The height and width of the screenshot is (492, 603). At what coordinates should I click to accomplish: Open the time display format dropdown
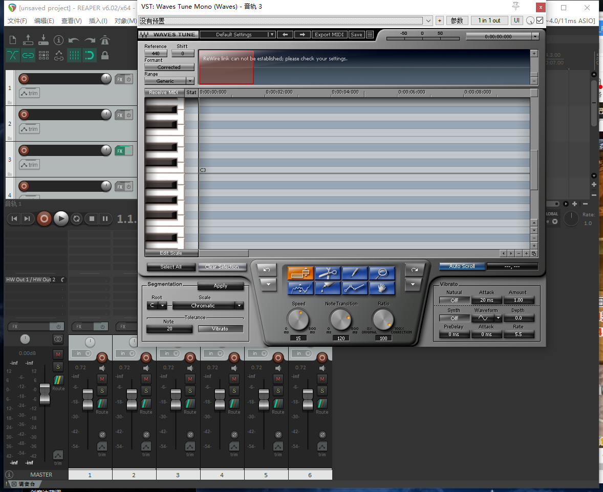(x=535, y=36)
